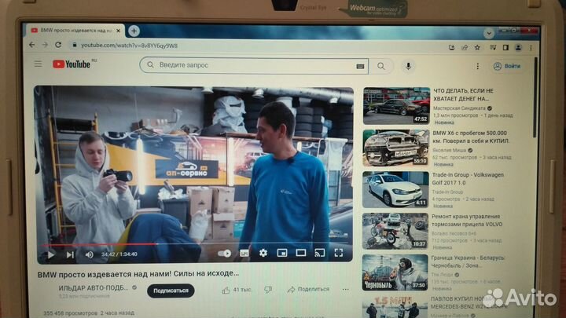This screenshot has width=566, height=318.
Task: Open Chrome three-dot menu
Action: (531, 48)
